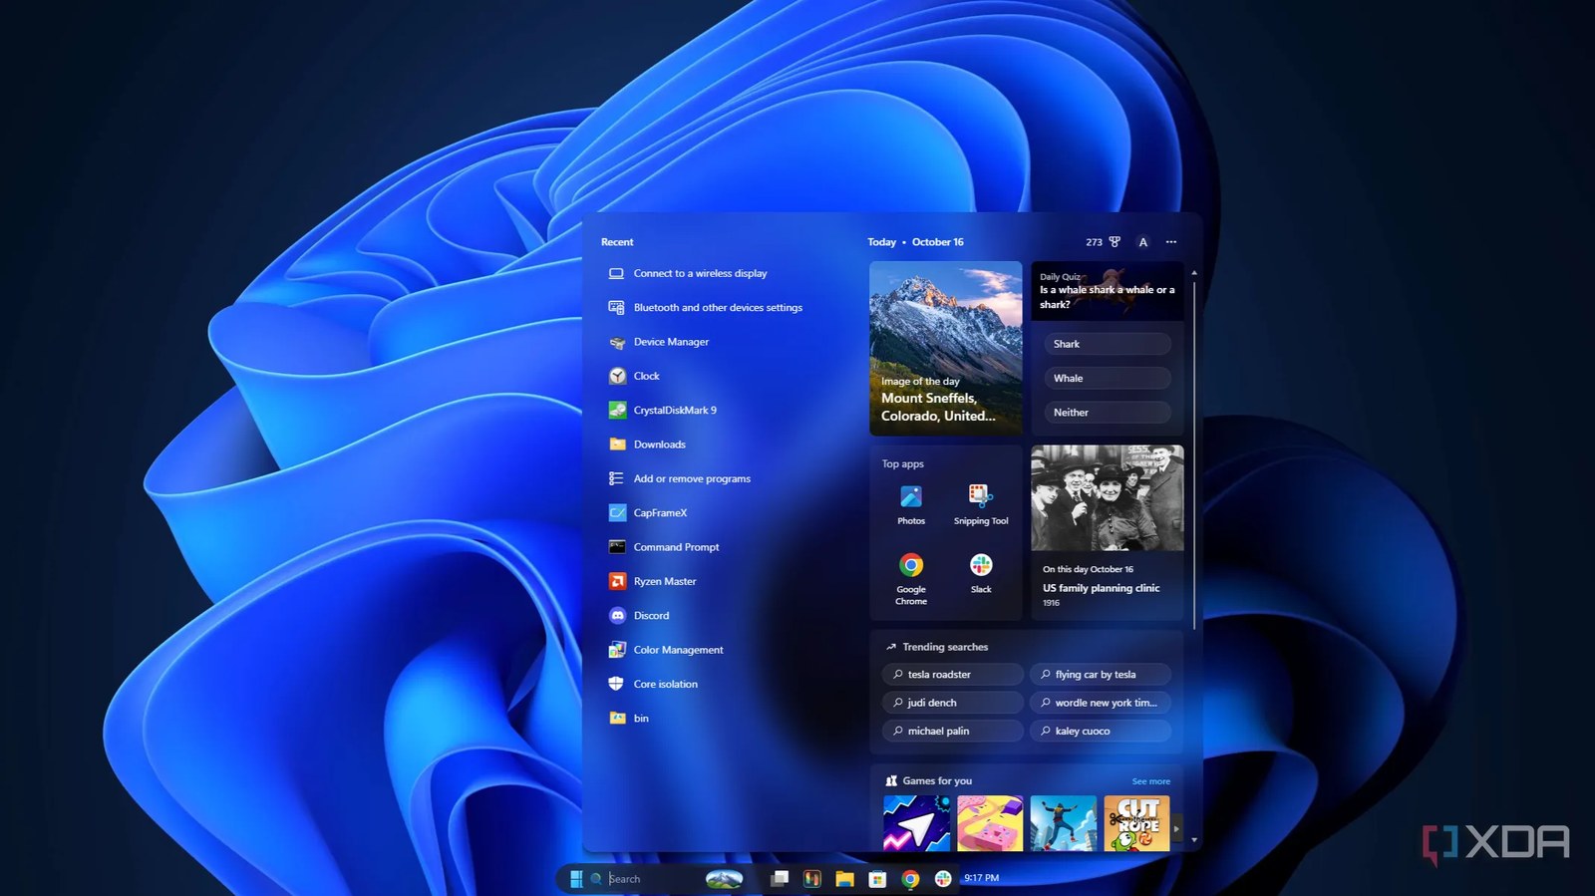Open the bin folder
Viewport: 1595px width, 896px height.
[x=629, y=718]
